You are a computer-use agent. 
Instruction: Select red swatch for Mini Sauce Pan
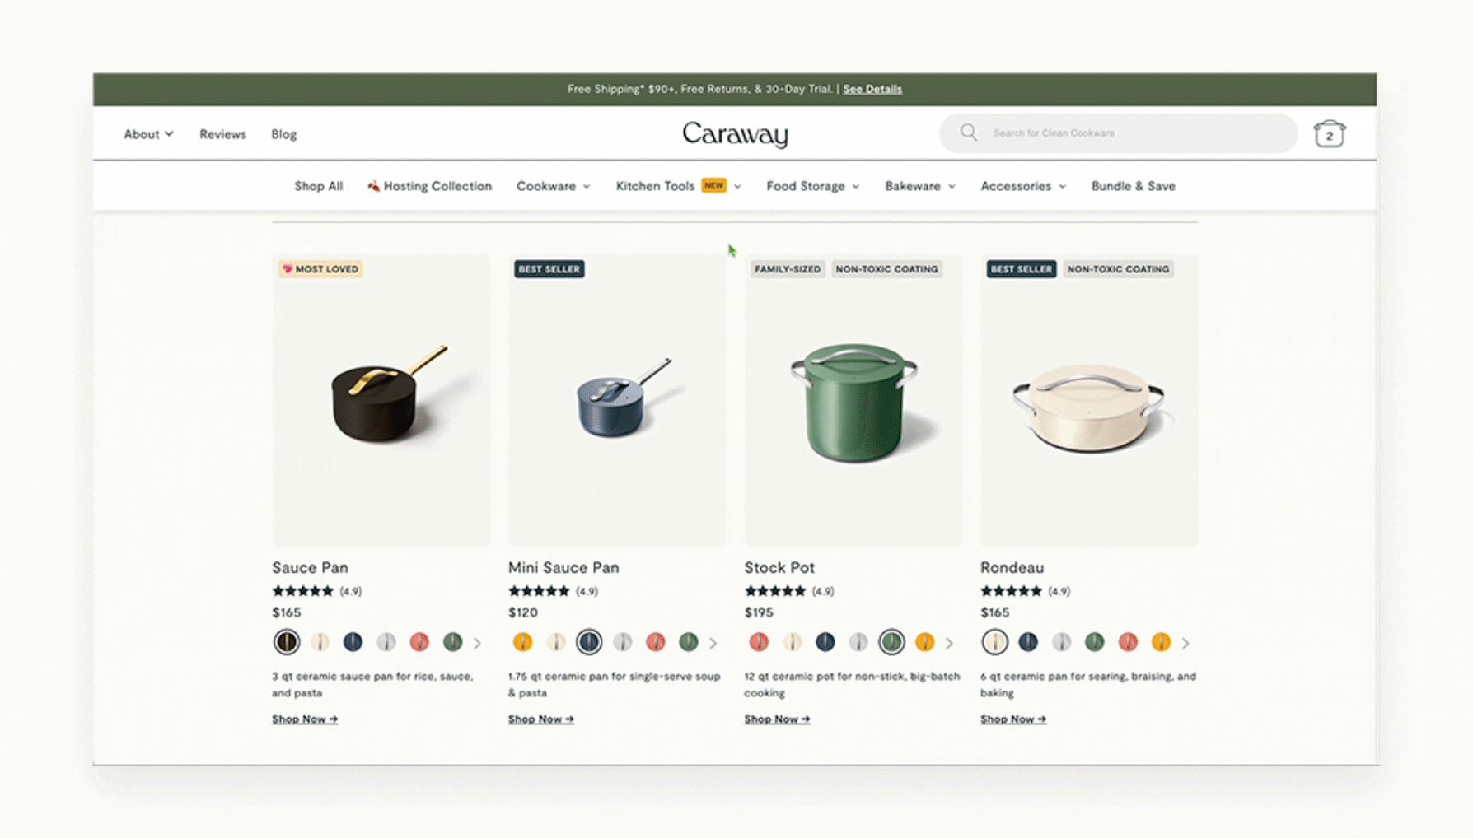point(656,641)
